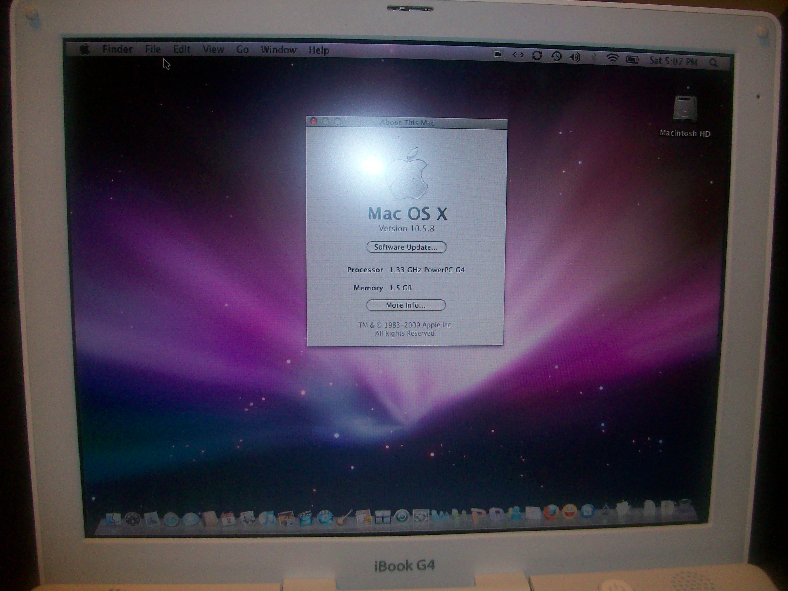Open the View menu
Image resolution: width=788 pixels, height=591 pixels.
coord(213,50)
